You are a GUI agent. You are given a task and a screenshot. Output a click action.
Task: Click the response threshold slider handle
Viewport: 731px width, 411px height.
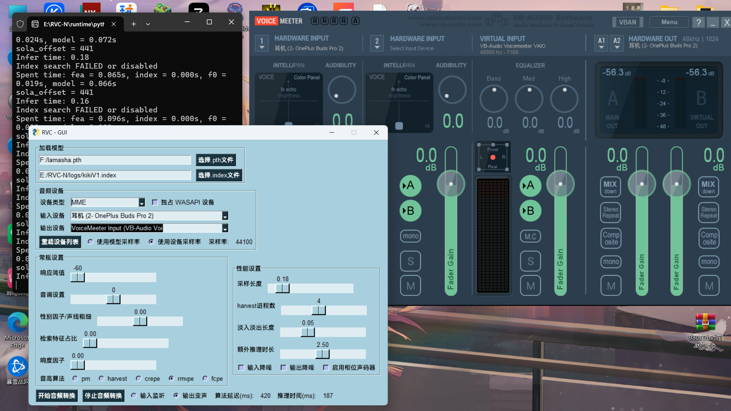[78, 277]
